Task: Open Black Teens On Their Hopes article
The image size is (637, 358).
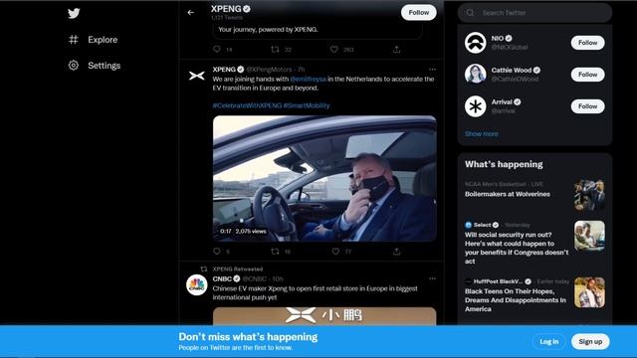Action: [516, 300]
